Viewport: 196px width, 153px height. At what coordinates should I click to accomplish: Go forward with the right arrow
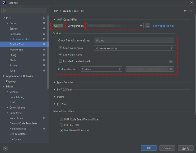coord(191,11)
